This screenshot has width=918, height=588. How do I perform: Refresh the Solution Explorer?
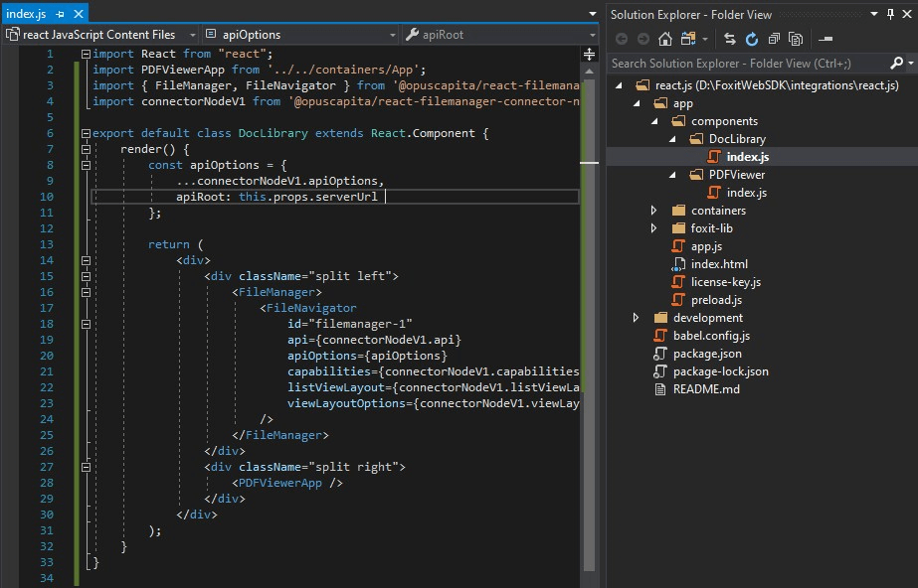tap(752, 39)
